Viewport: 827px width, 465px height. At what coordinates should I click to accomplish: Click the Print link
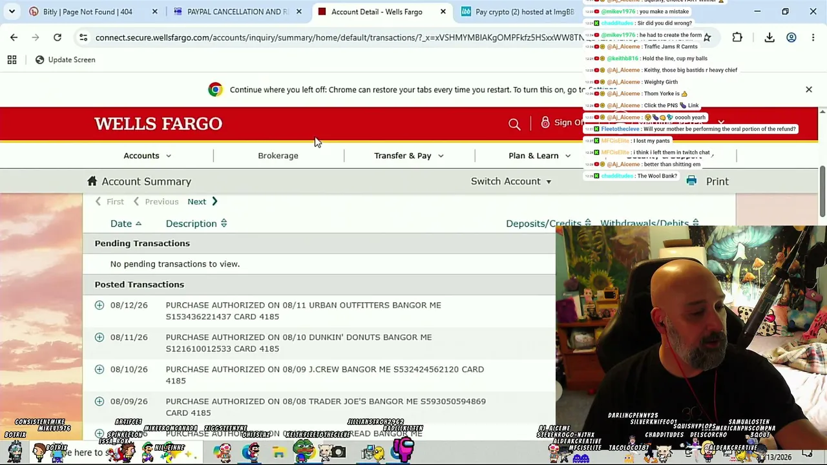pyautogui.click(x=717, y=181)
